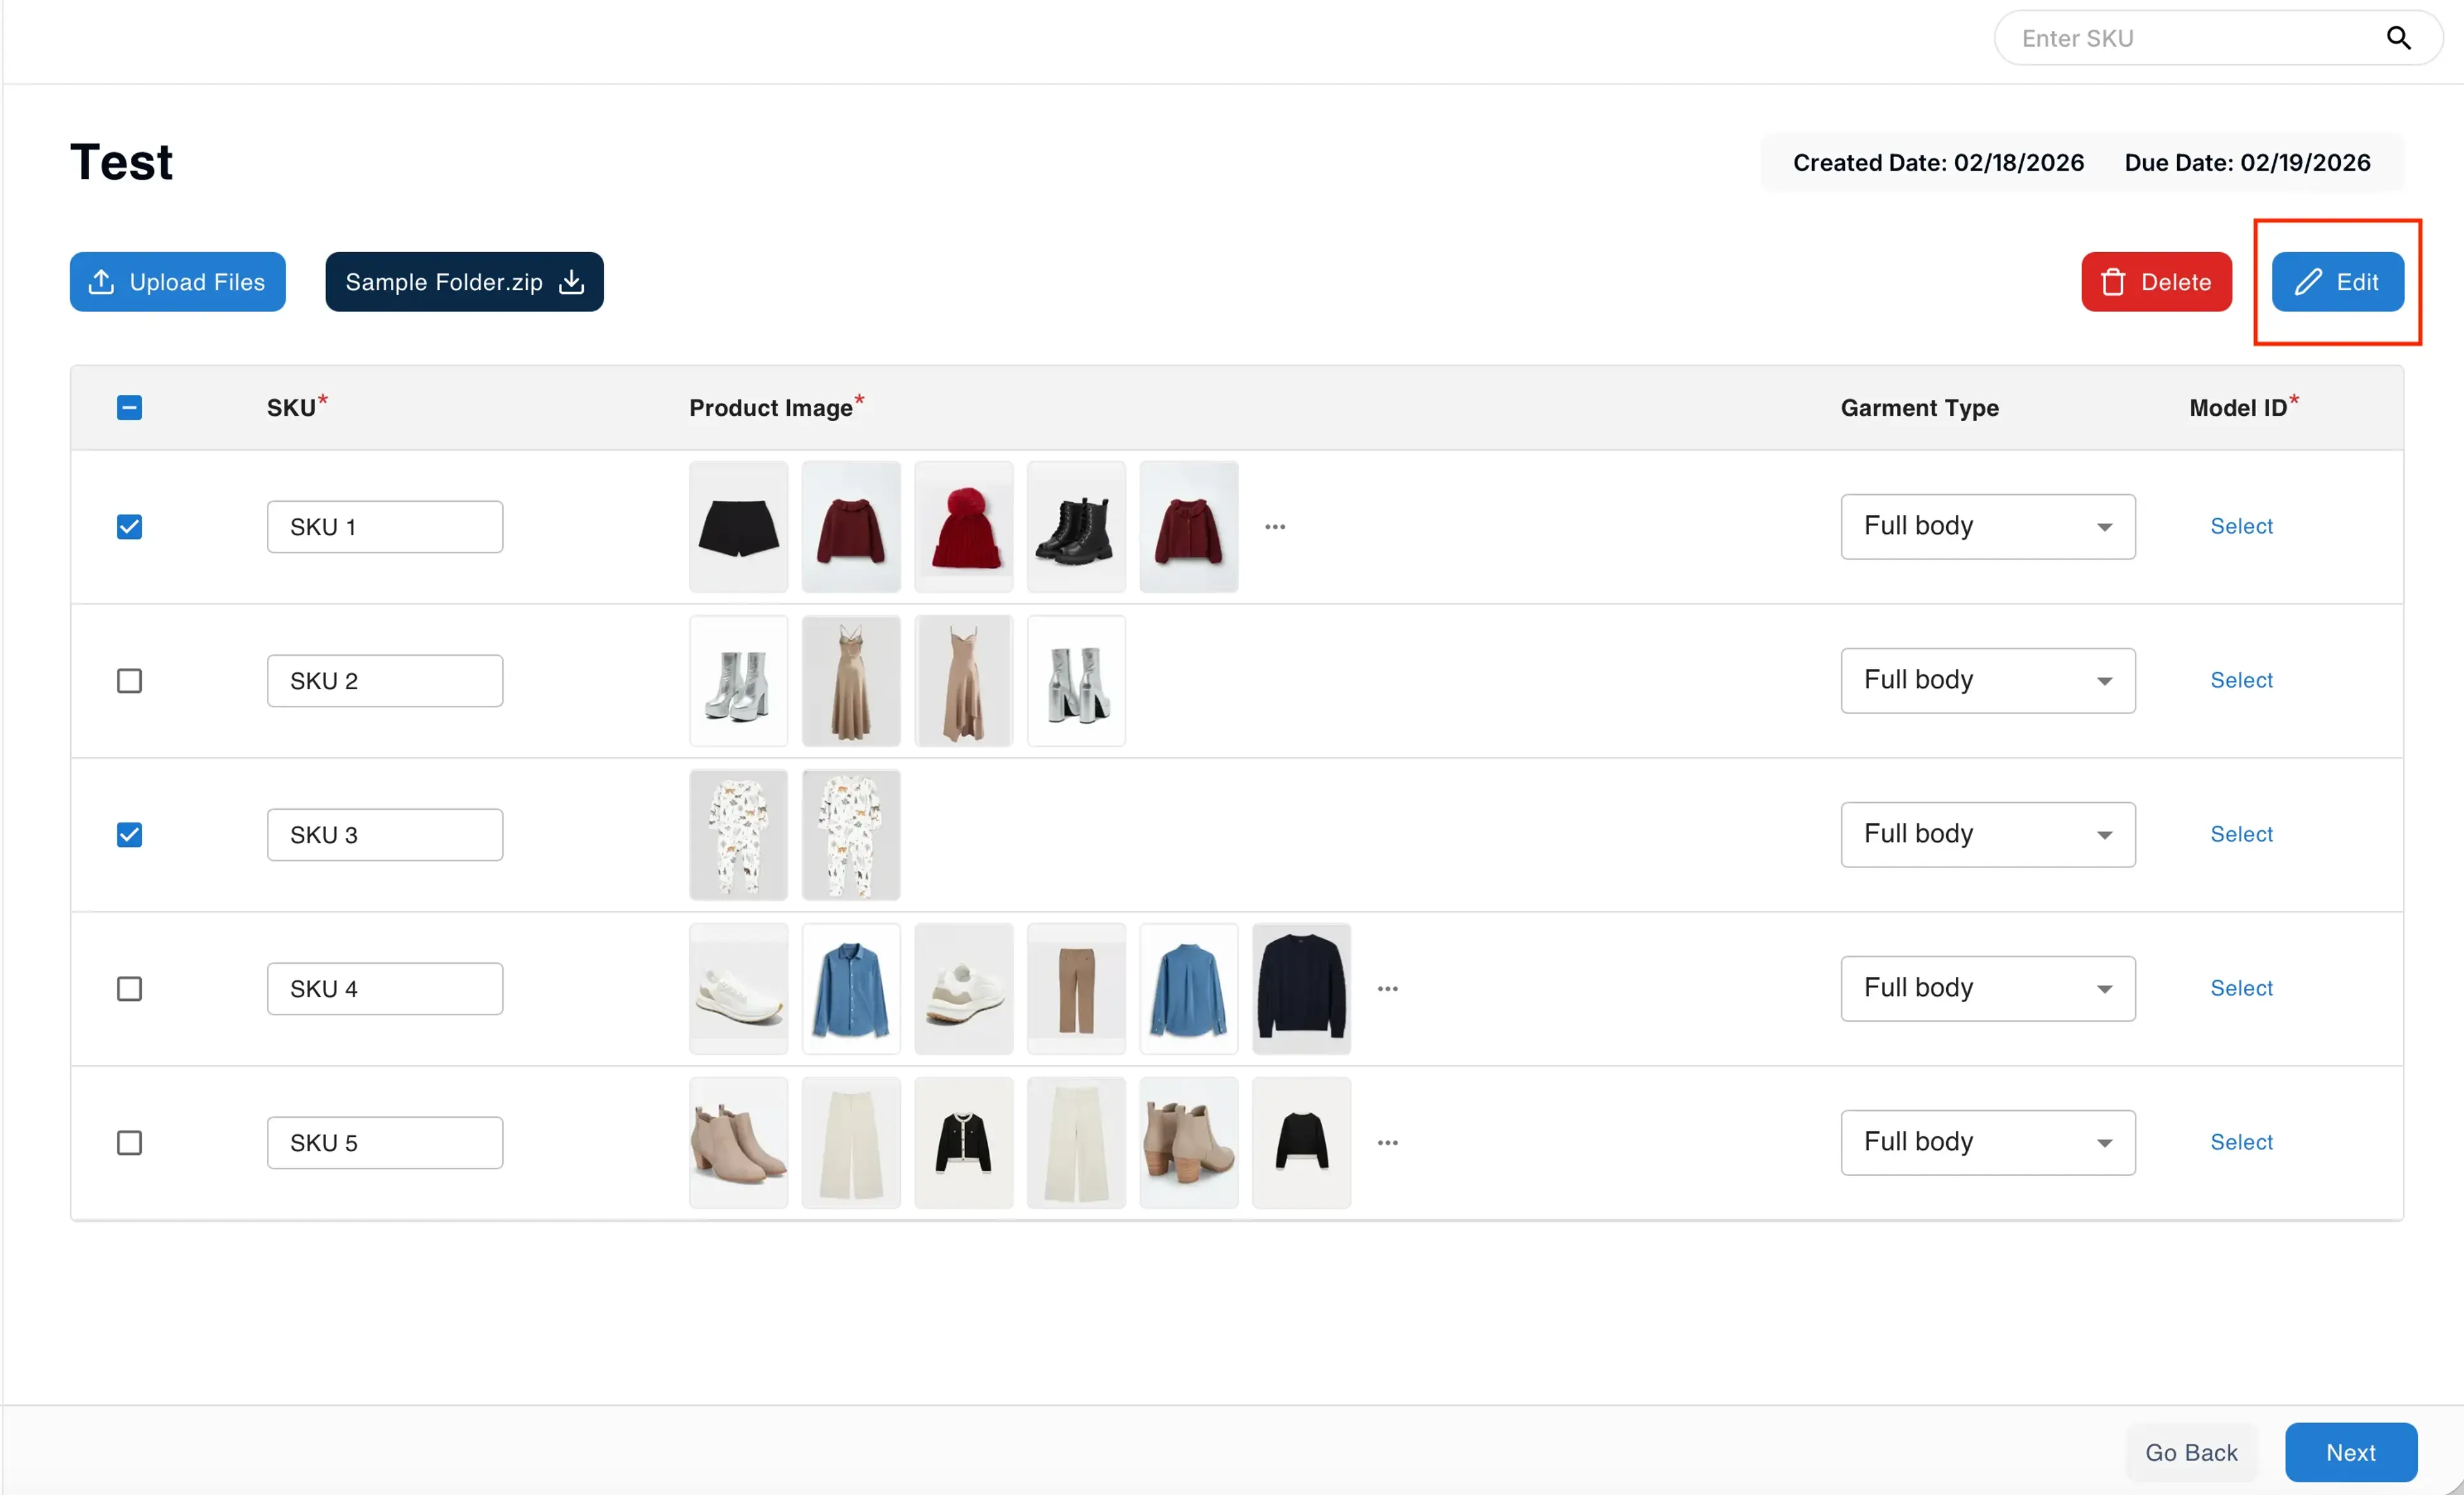The image size is (2464, 1495).
Task: Open tan trousers thumbnail in SKU 4
Action: click(x=1077, y=989)
